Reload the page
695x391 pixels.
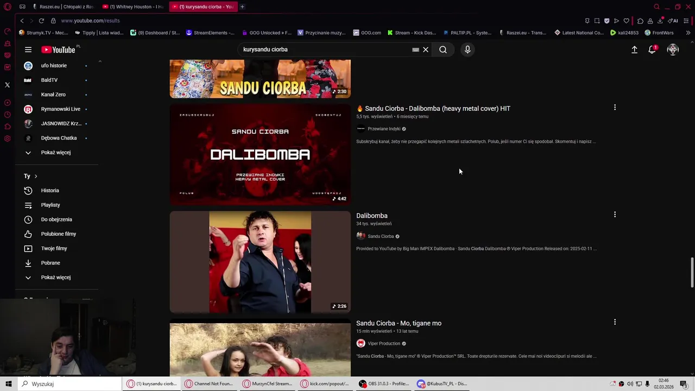tap(41, 21)
